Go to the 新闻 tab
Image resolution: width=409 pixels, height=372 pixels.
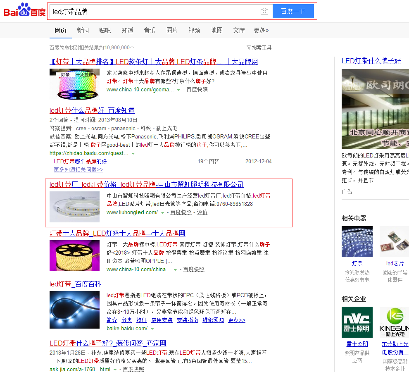pyautogui.click(x=83, y=30)
